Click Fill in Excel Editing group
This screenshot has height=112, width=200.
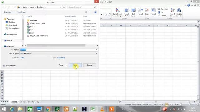pos(161,12)
